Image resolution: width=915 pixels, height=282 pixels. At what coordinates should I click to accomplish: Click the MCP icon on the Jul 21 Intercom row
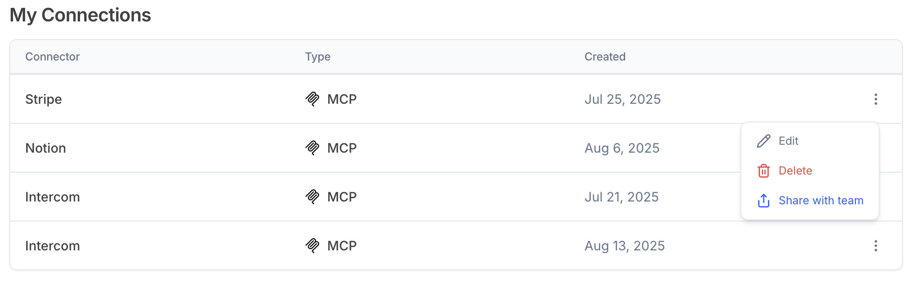coord(312,196)
